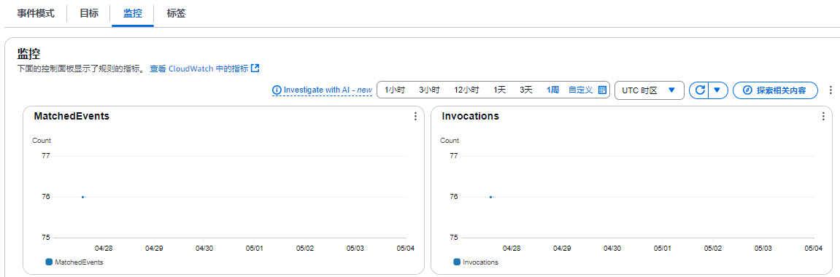This screenshot has height=277, width=840.
Task: Open dashboard more-options menu beside 探索相关内容
Action: (x=831, y=90)
